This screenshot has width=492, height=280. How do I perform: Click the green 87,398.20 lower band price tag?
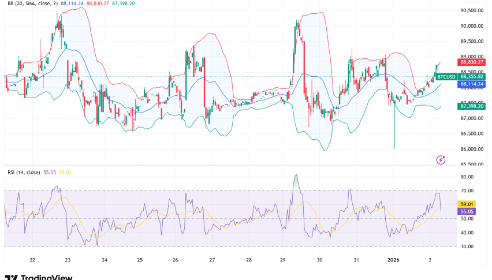[472, 106]
